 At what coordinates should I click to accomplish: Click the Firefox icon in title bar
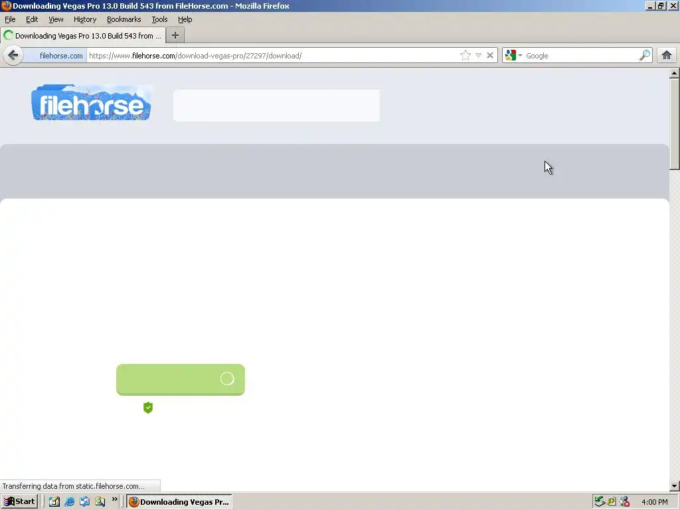(6, 5)
